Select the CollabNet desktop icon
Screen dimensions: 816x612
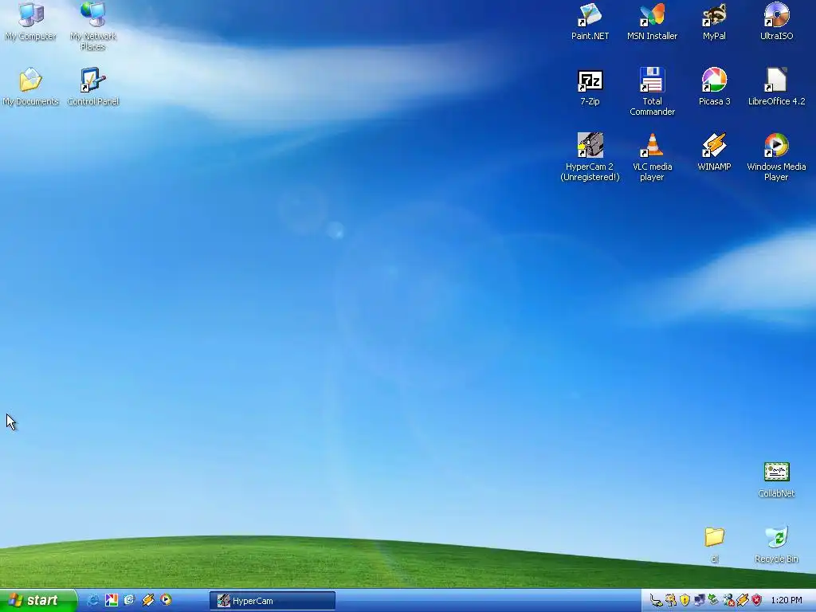pos(776,479)
